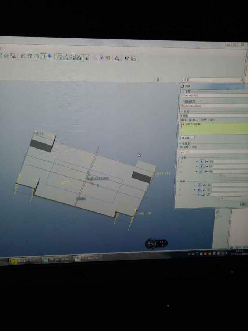The width and height of the screenshot is (248, 331).
Task: Switch display style to no hidden
Action: [x=36, y=56]
